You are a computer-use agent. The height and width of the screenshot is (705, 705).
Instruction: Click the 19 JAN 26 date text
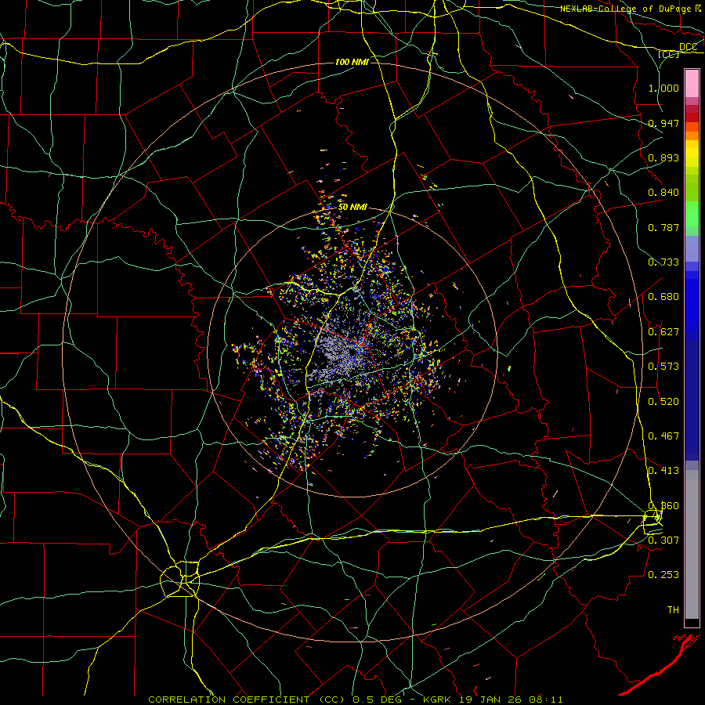click(x=492, y=700)
